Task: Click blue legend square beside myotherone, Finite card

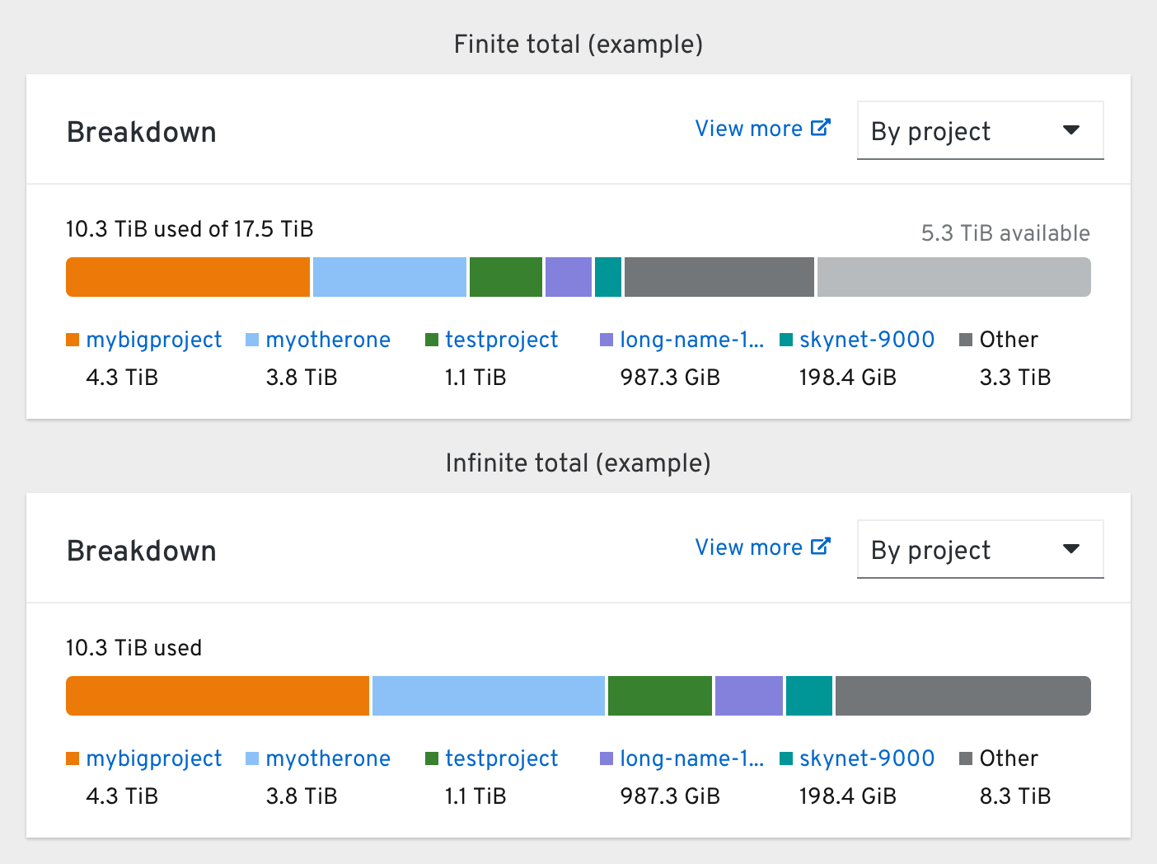Action: tap(252, 340)
